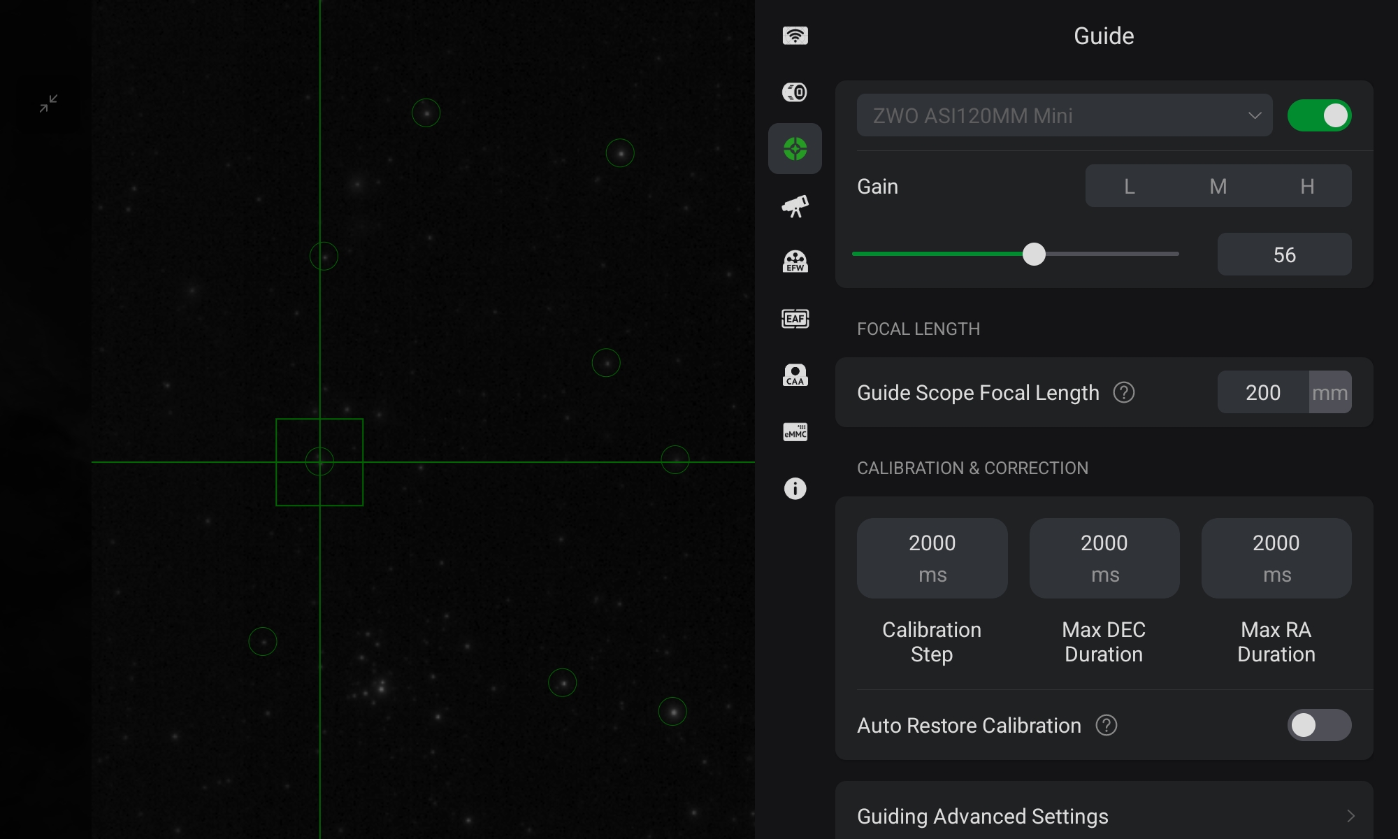Open the Max RA Duration value button
Image resolution: width=1398 pixels, height=839 pixels.
tap(1276, 558)
